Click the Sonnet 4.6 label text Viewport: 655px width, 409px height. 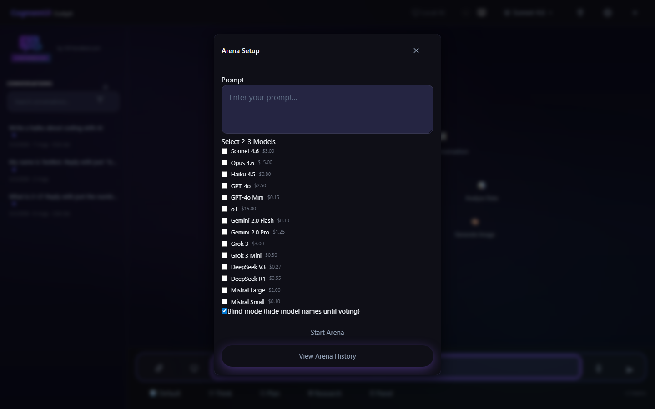tap(245, 151)
